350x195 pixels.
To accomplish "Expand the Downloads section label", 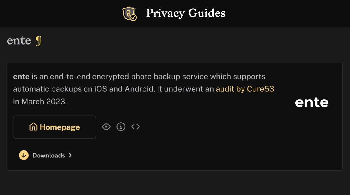I will tap(49, 155).
